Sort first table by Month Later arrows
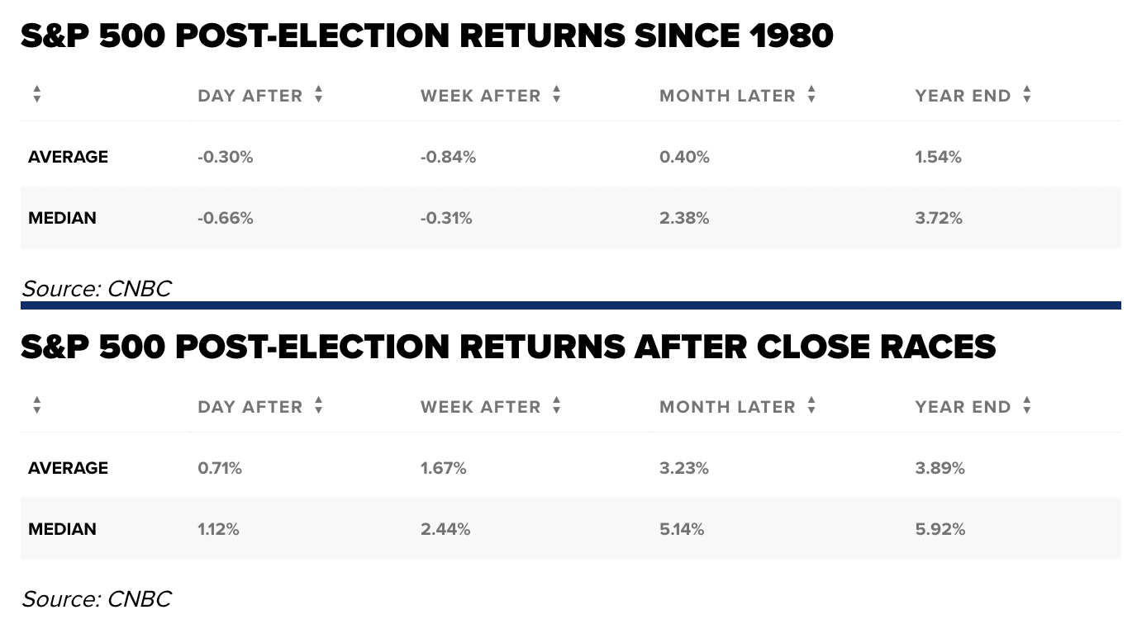1137x624 pixels. (x=811, y=95)
